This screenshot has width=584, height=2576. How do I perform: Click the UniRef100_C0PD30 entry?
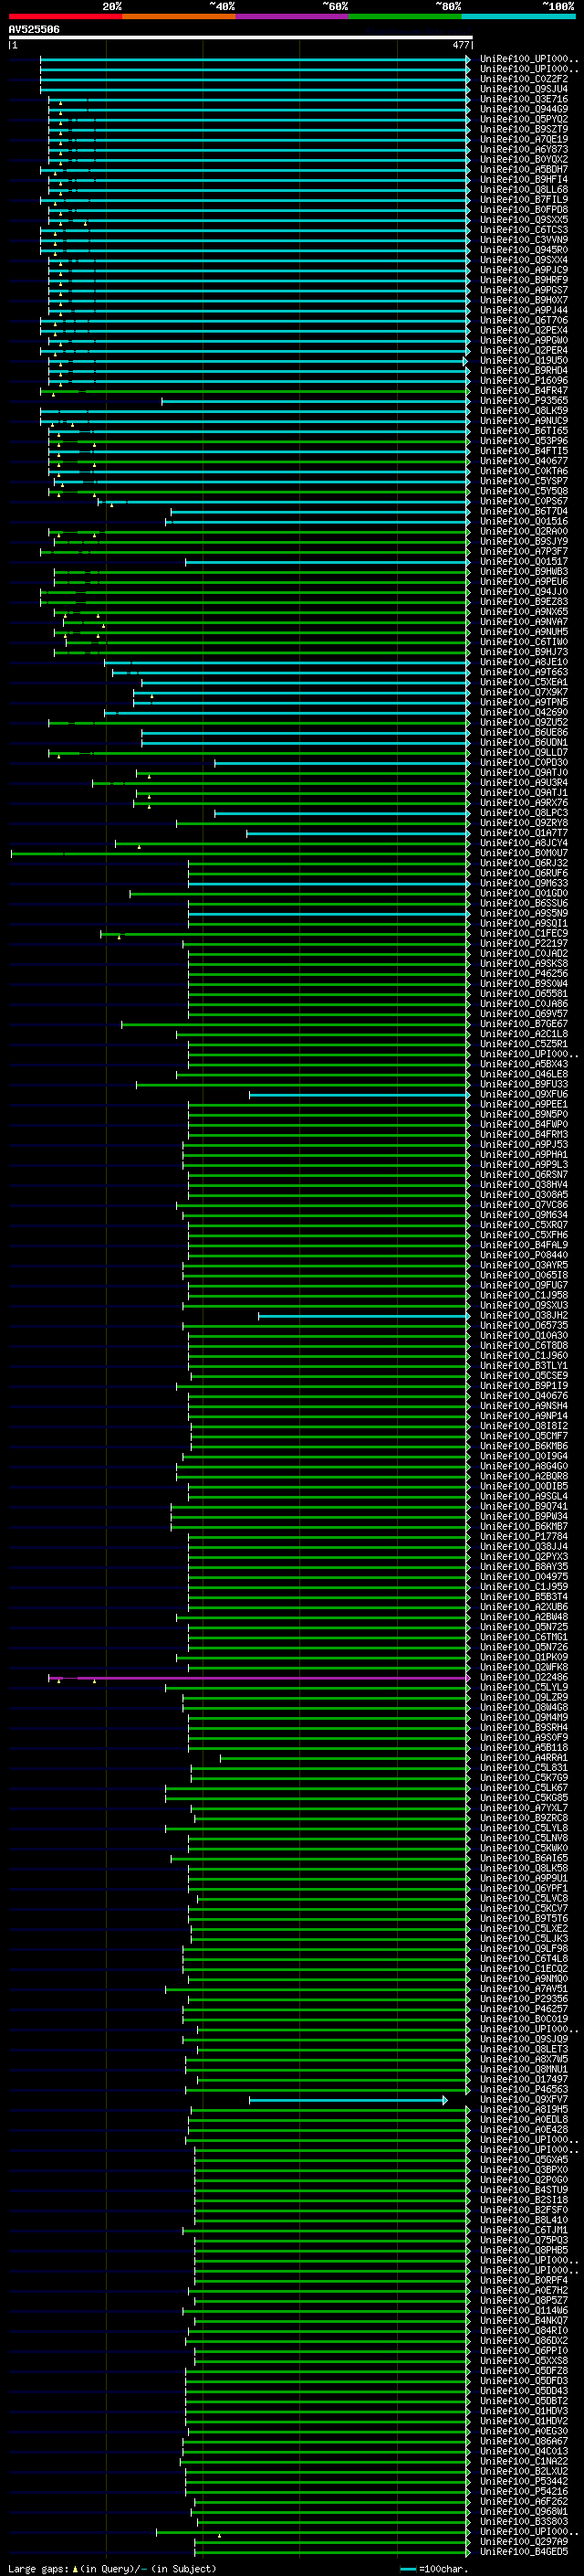[x=524, y=762]
